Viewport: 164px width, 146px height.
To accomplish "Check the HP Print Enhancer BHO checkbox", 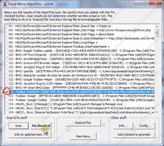I will click(7, 55).
